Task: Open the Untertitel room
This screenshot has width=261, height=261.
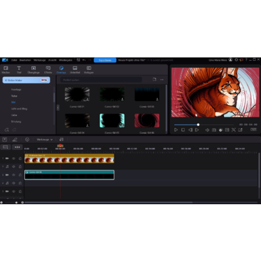Action: [75, 70]
